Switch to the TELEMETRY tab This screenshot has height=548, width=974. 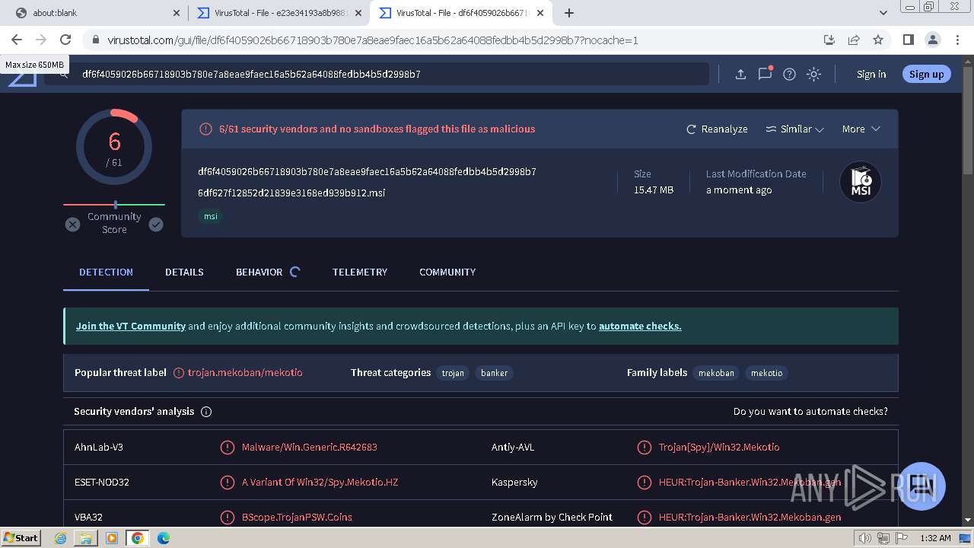[360, 272]
